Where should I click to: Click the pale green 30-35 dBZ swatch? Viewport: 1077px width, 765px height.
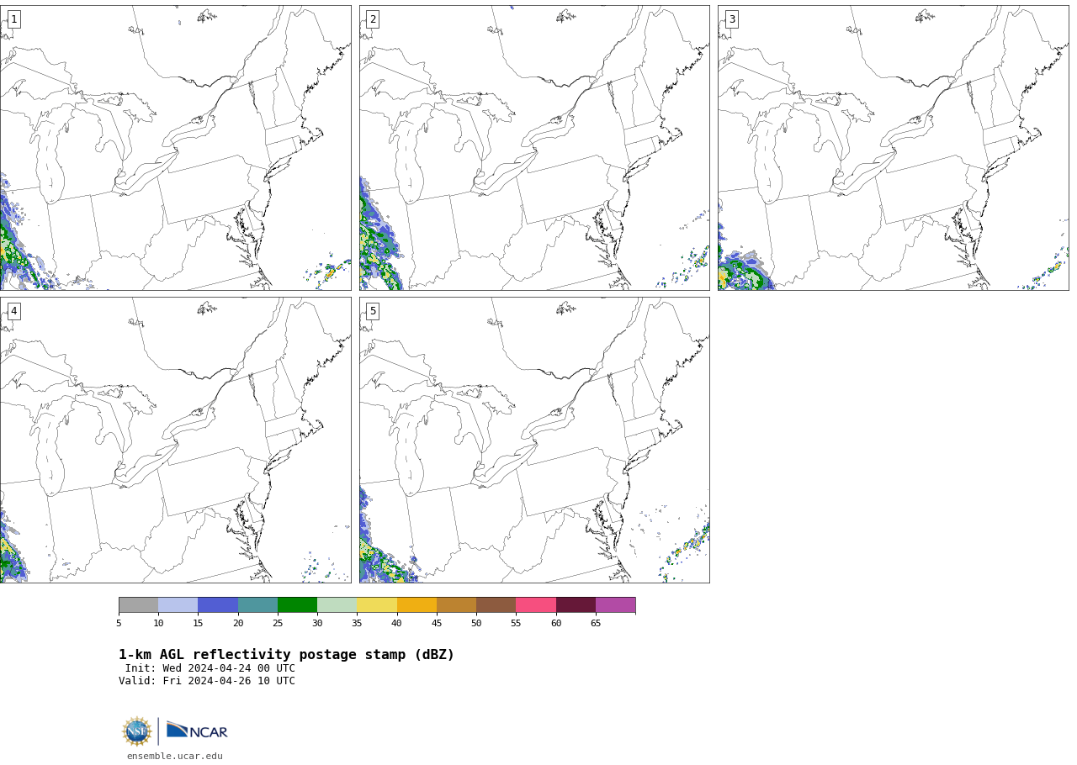(x=337, y=605)
